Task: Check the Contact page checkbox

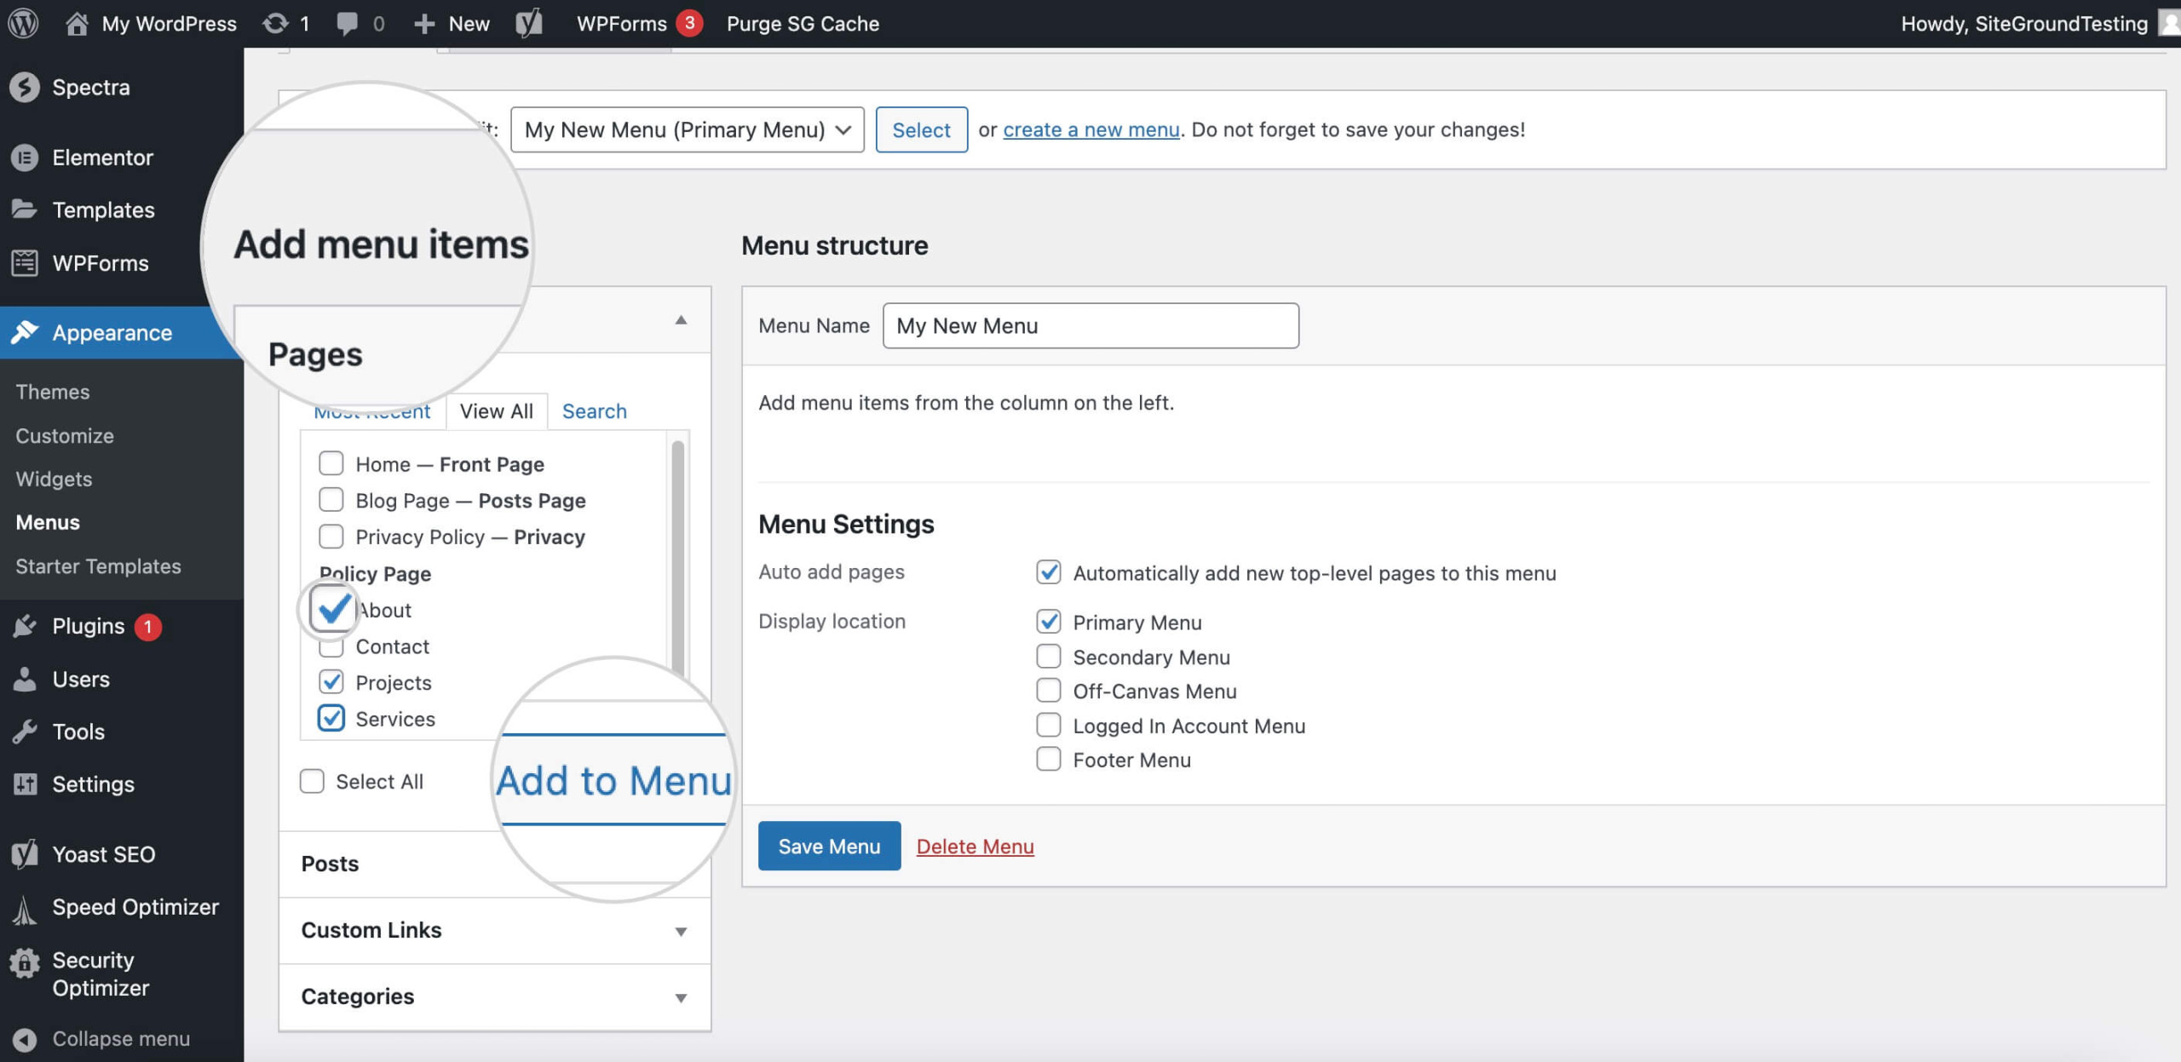Action: coord(330,645)
